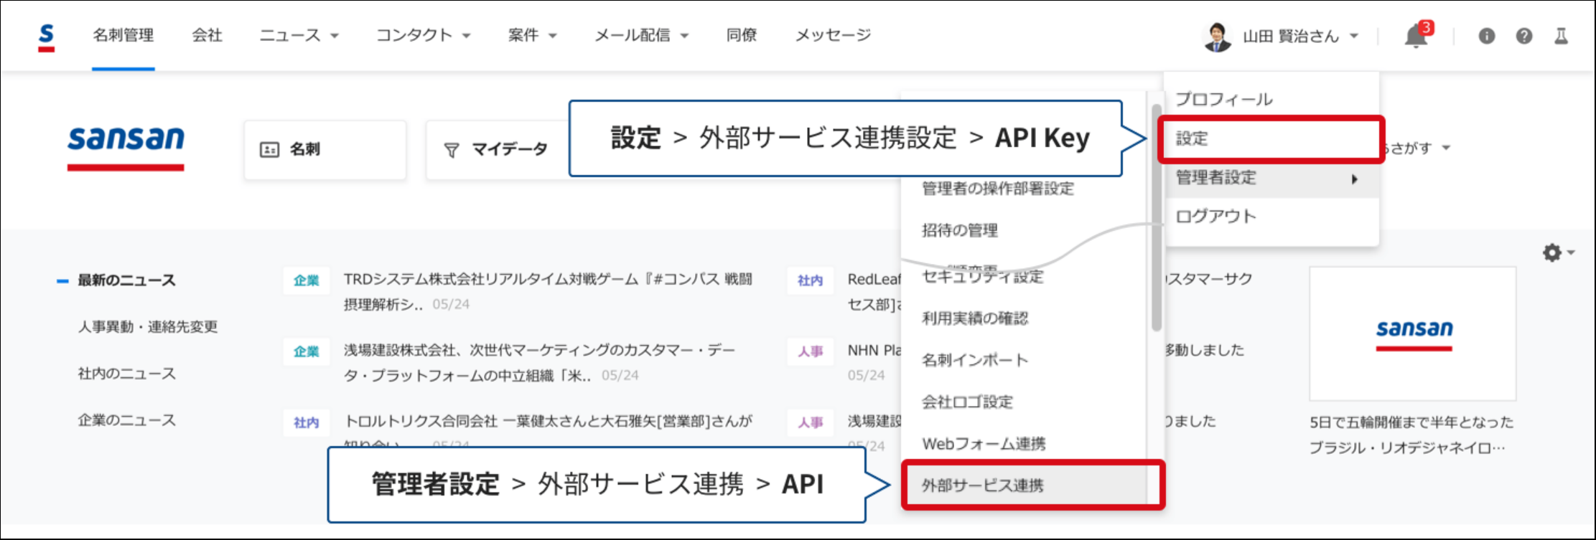Expand the 管理者設定 submenu arrow
The width and height of the screenshot is (1596, 540).
coord(1355,179)
